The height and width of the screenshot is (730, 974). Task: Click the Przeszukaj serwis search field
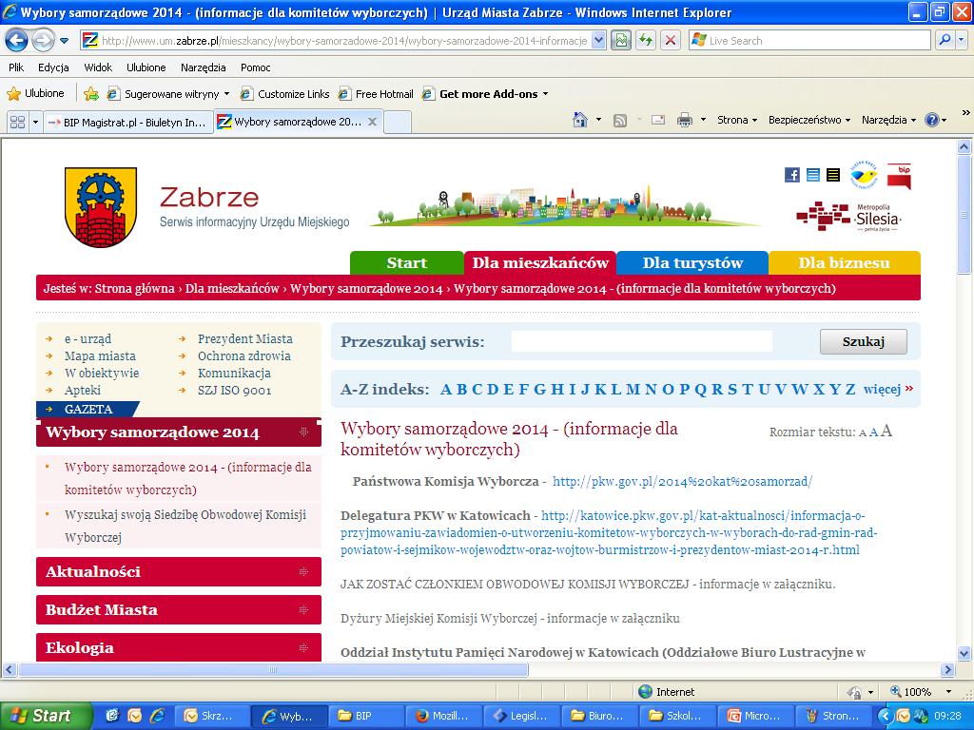pyautogui.click(x=642, y=341)
